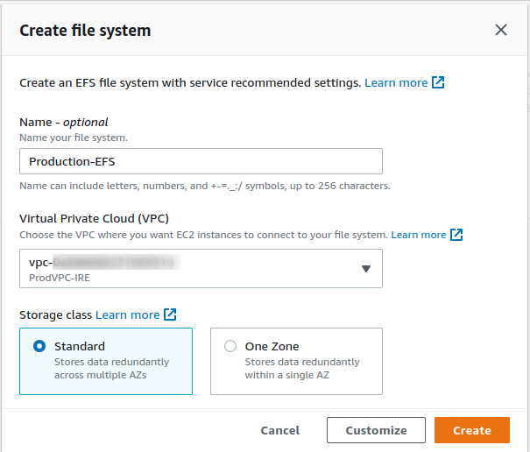Click the Standard tile's multiple AZs description
The image size is (530, 452).
(x=111, y=368)
